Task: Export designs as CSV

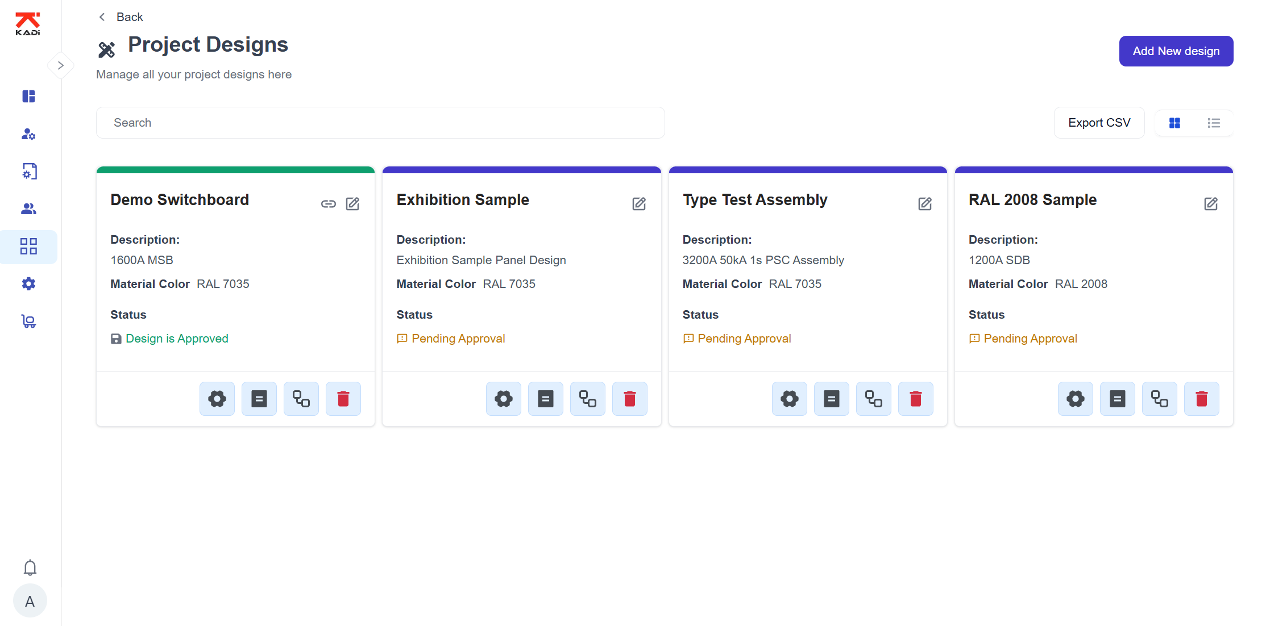Action: point(1099,123)
